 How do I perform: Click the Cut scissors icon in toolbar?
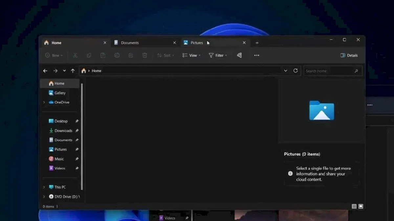coord(75,55)
